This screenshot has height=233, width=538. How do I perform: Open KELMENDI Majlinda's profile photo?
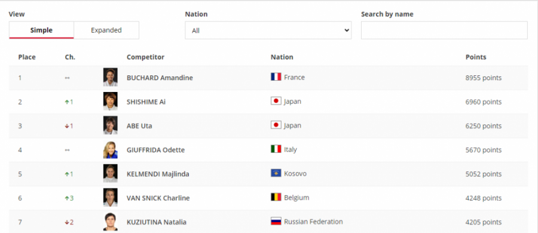point(111,173)
